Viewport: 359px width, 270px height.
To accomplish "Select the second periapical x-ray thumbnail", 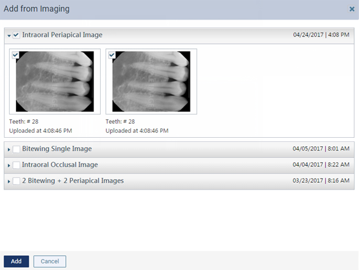I will pyautogui.click(x=151, y=82).
